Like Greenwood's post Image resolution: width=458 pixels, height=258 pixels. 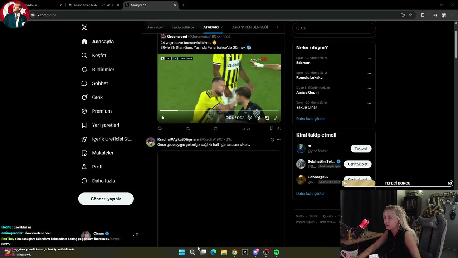(x=215, y=129)
